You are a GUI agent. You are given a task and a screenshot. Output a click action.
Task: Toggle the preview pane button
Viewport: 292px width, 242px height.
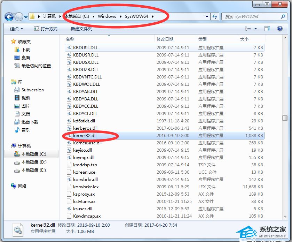coord(267,29)
